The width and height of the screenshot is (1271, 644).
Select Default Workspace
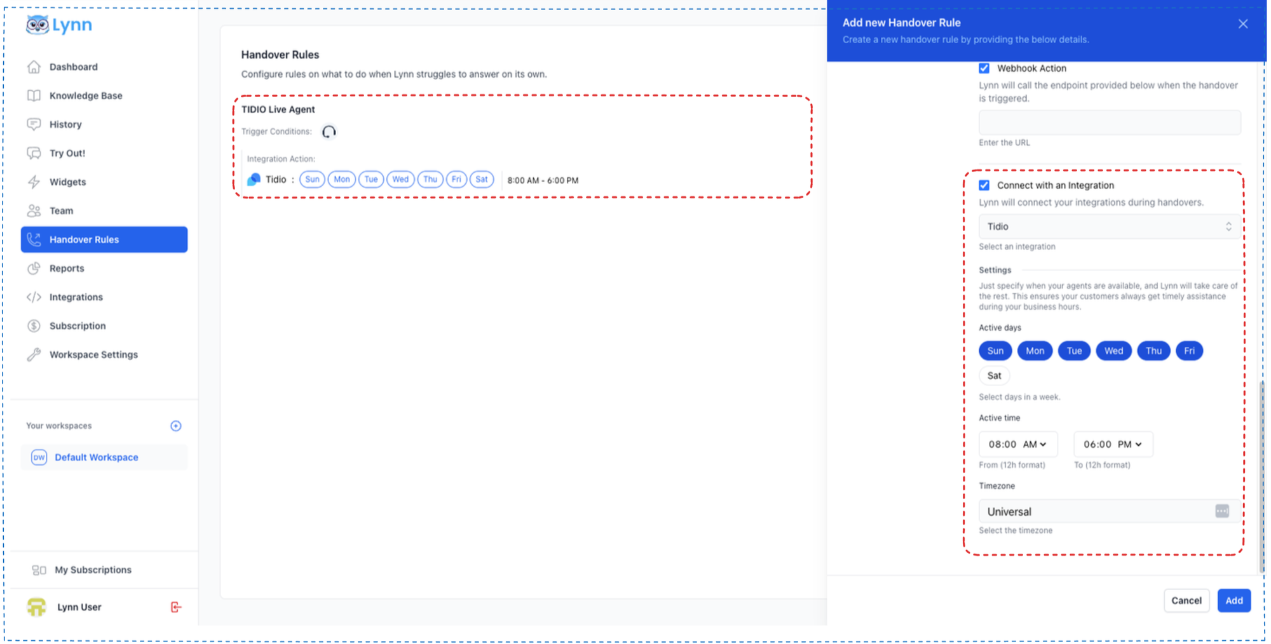pyautogui.click(x=104, y=457)
